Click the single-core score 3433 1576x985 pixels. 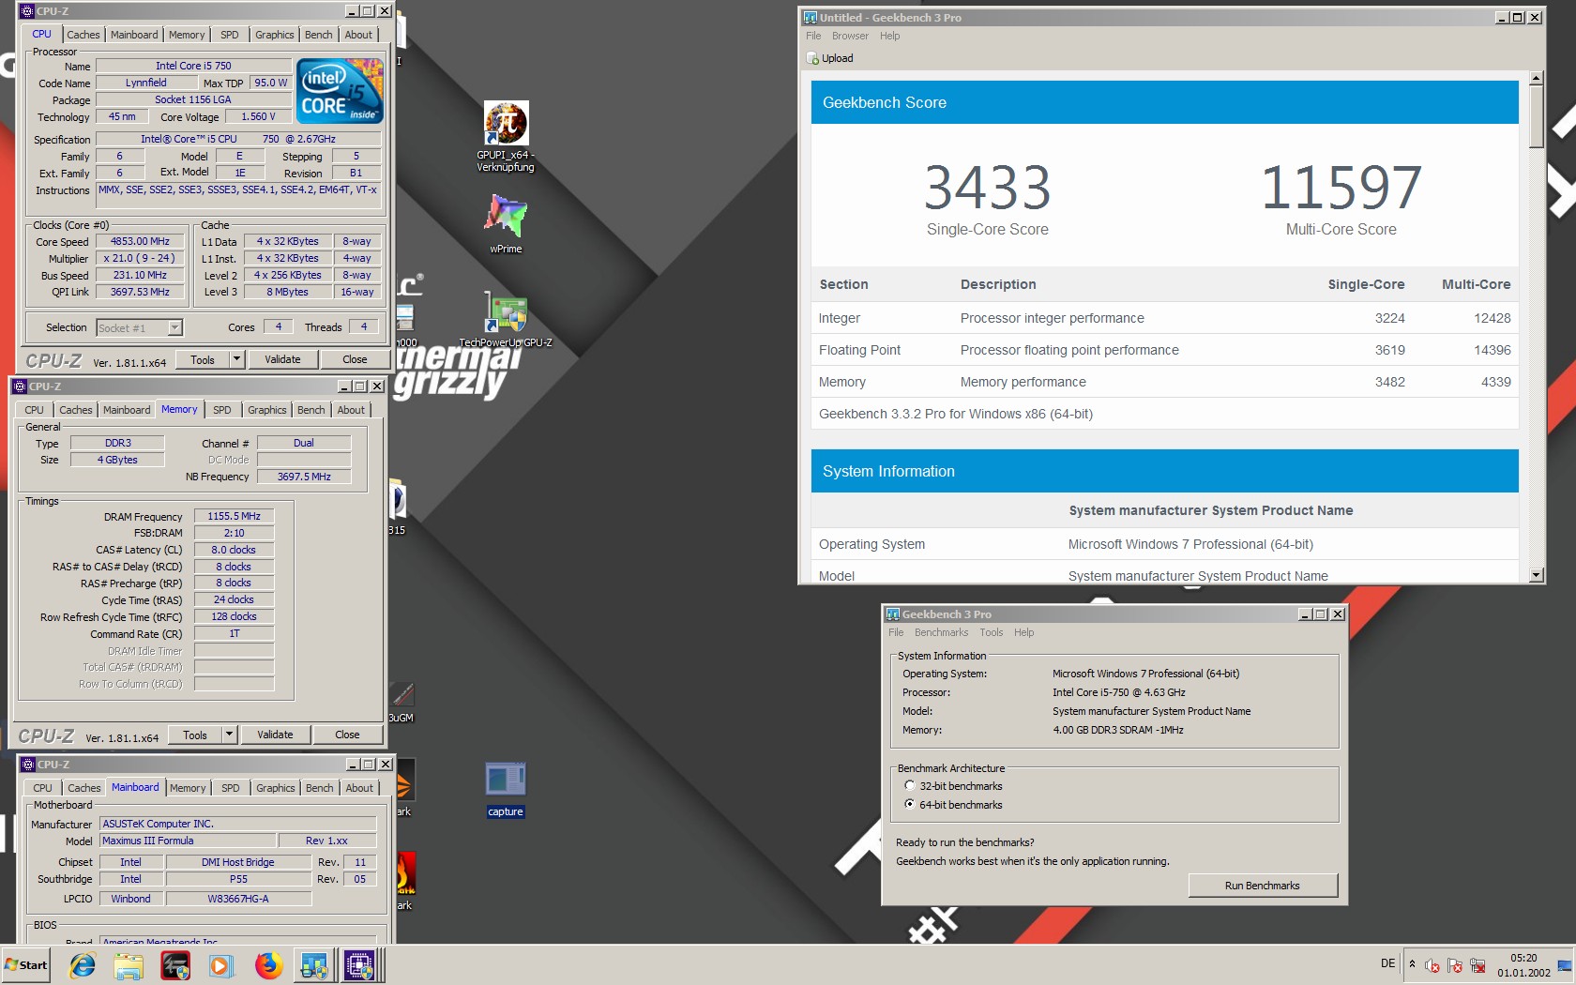coord(987,188)
